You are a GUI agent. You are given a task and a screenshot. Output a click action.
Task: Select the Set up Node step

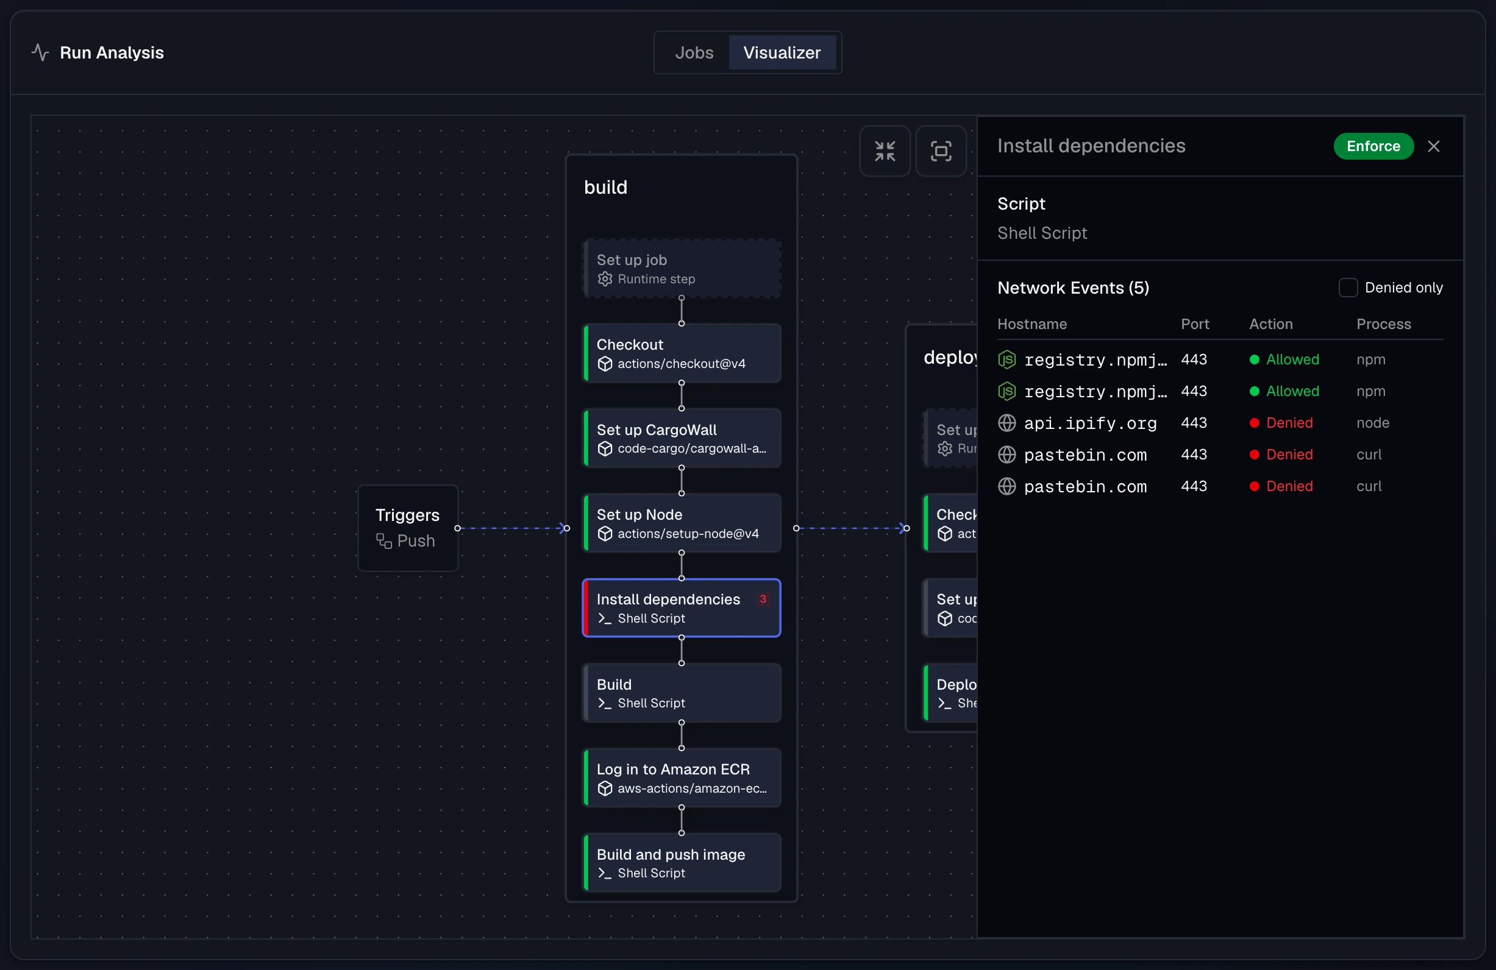click(682, 523)
